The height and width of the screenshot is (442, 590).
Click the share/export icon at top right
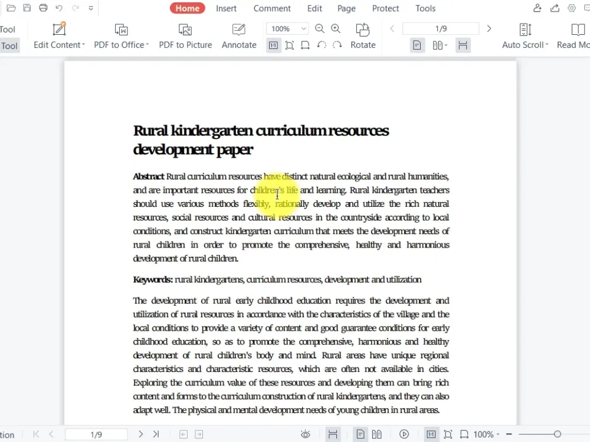coord(555,8)
